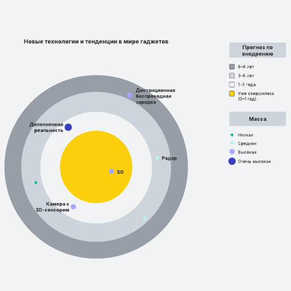Screen dimensions: 291x291
Task: Click the 6–8 лет legend swatch
Action: [x=232, y=67]
